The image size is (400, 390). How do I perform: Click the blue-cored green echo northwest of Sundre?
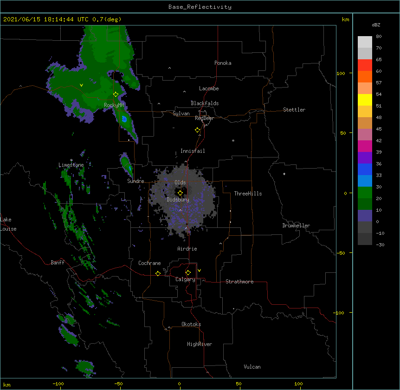[x=127, y=165]
